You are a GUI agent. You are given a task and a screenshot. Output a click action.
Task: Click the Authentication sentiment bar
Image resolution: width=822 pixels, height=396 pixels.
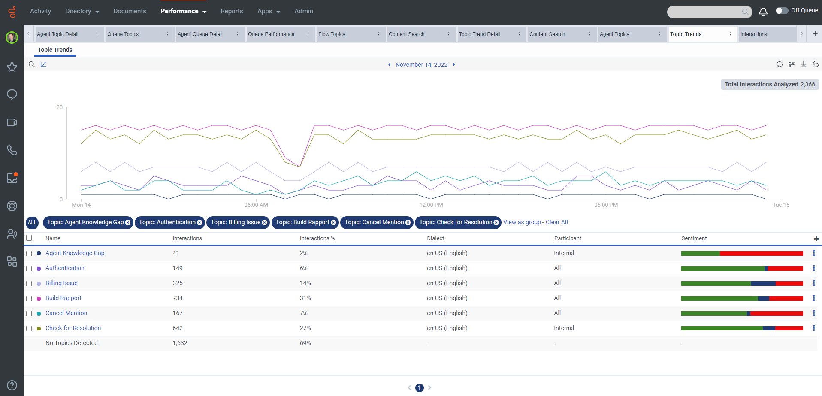742,268
